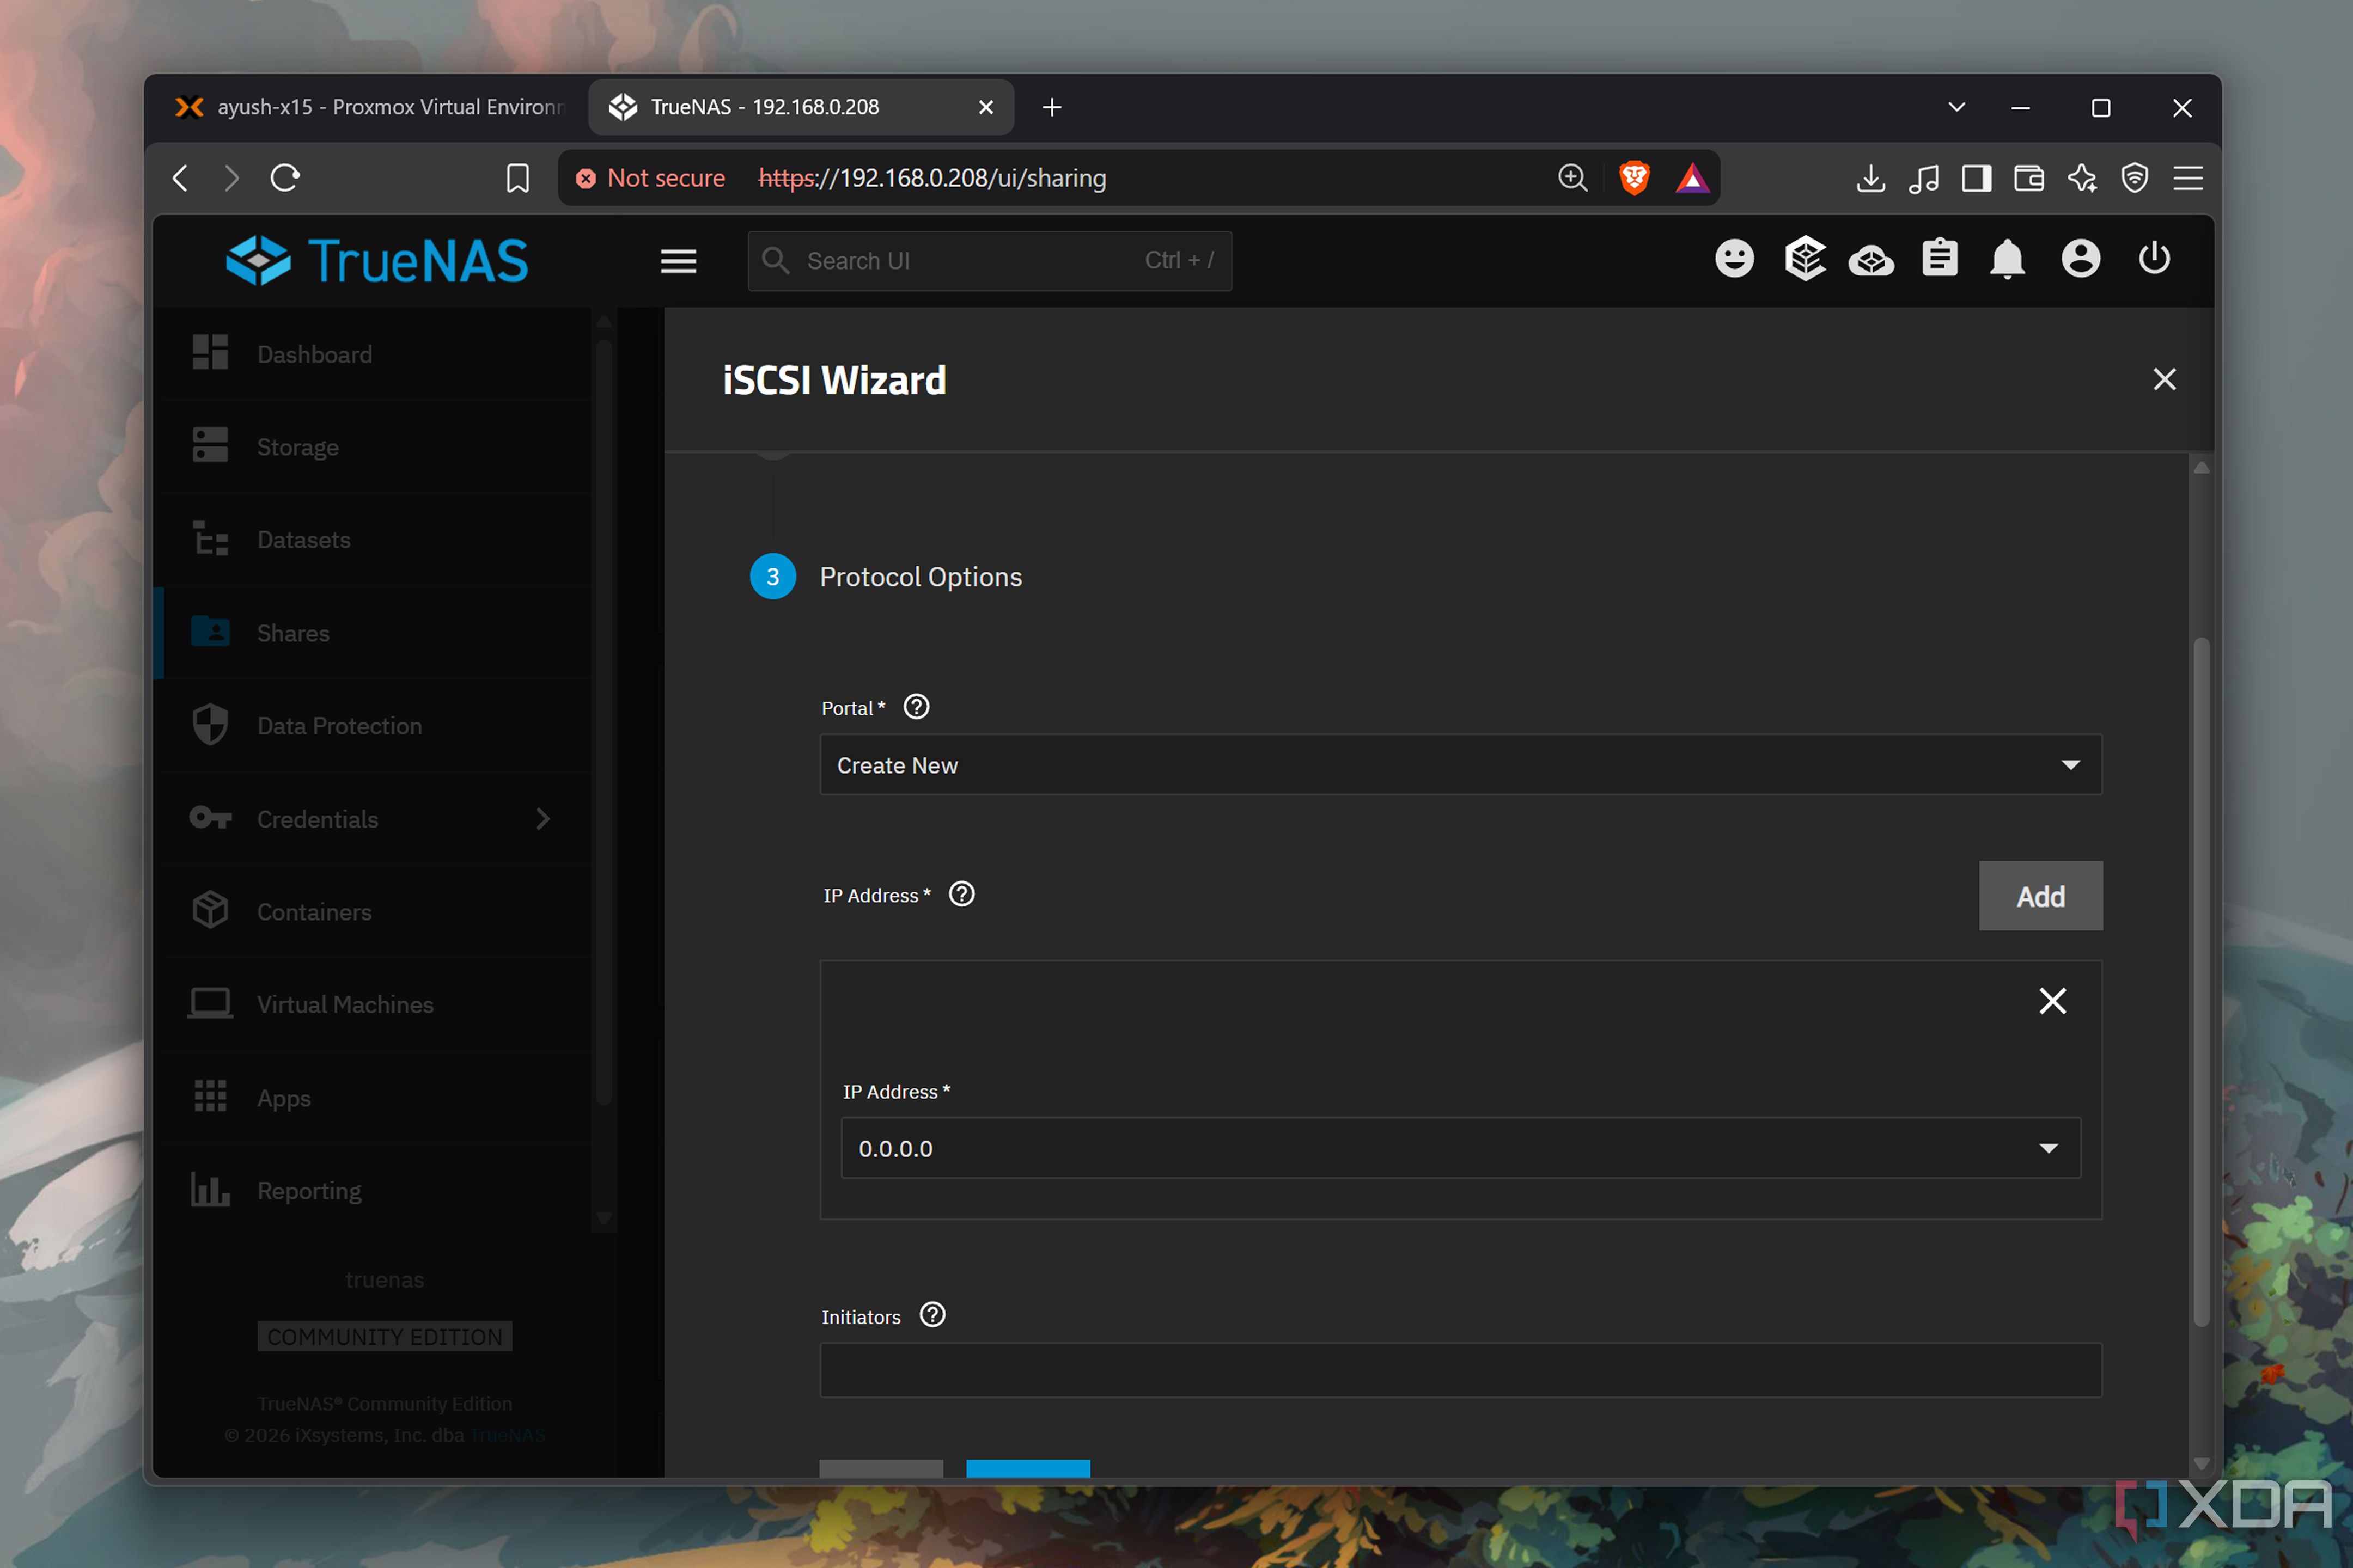The height and width of the screenshot is (1568, 2353).
Task: Open the browser main menu icon
Action: [2188, 178]
